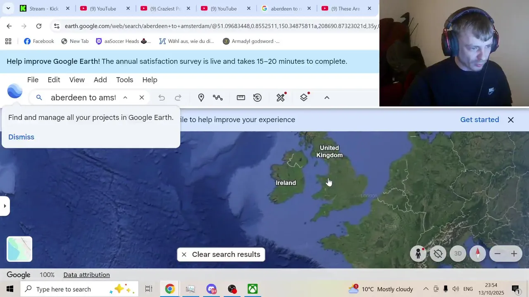Open the tab search dropdown arrow
The height and width of the screenshot is (297, 529).
pos(8,8)
